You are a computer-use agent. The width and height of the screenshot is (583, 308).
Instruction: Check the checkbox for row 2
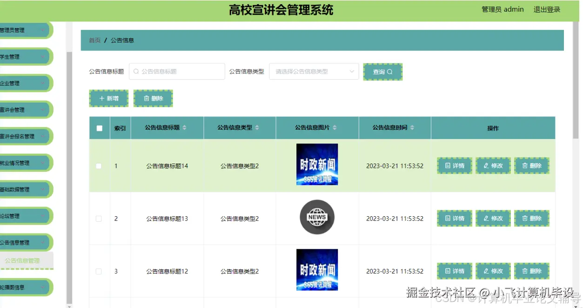click(99, 218)
